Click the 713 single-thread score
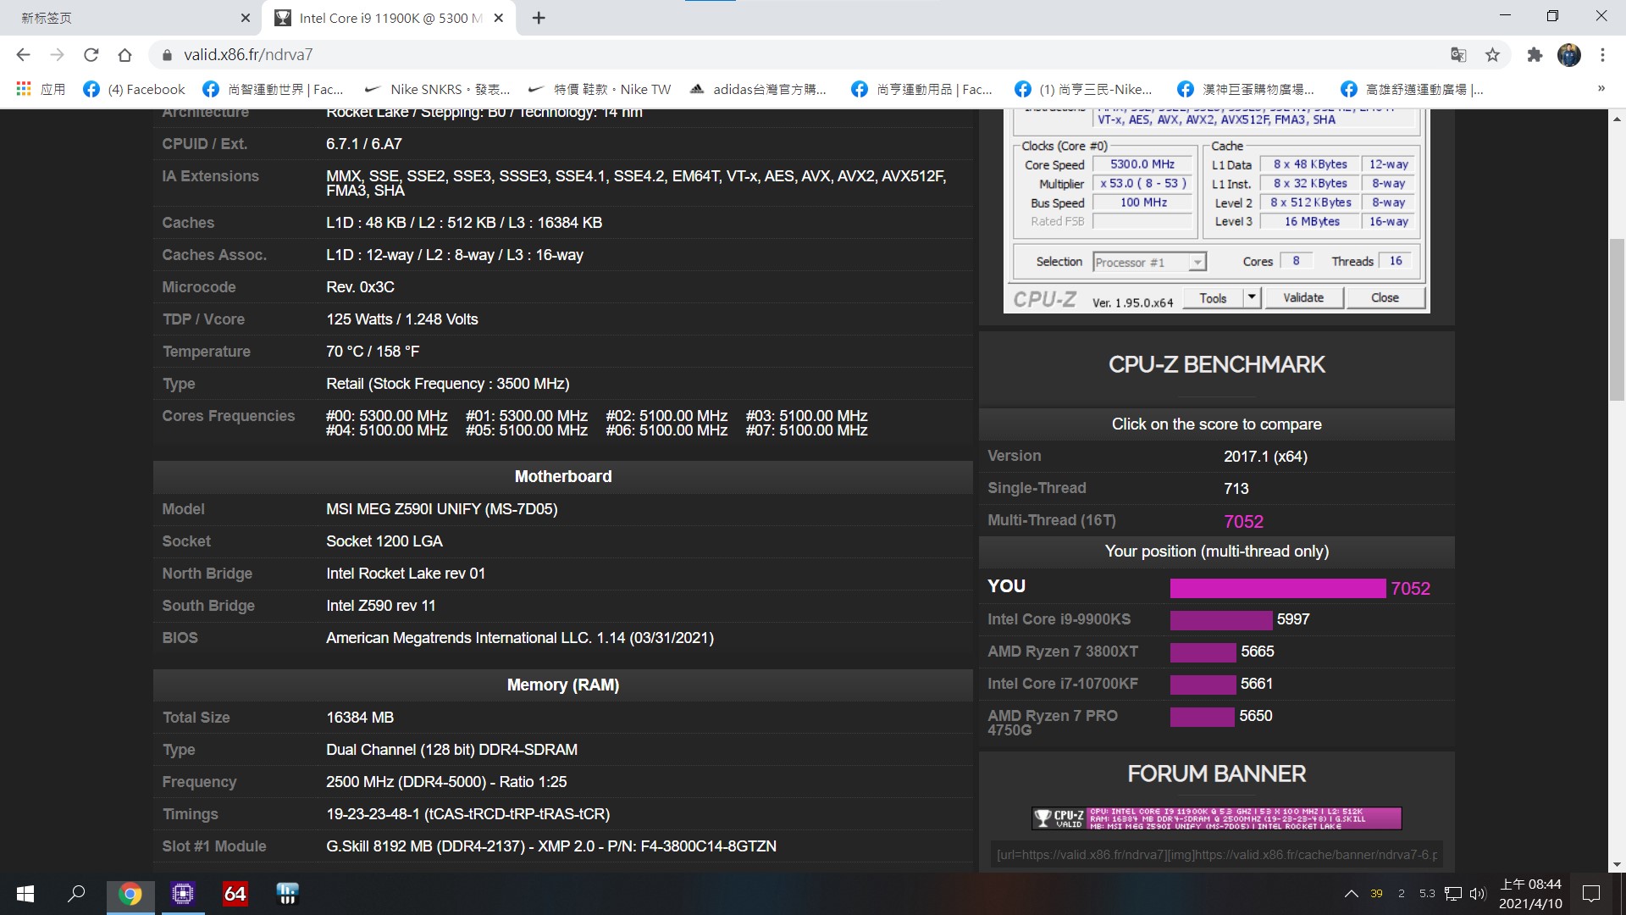Screen dimensions: 1626x915 coord(1236,489)
